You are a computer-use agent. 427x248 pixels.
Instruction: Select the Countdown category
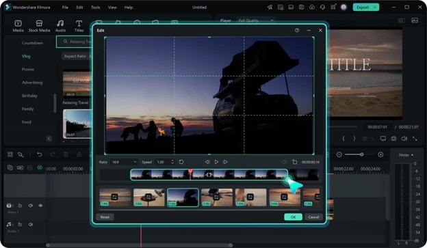(32, 43)
